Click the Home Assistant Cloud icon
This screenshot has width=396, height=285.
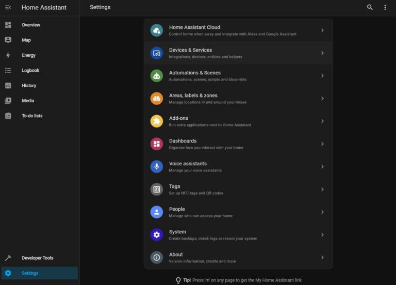[157, 30]
